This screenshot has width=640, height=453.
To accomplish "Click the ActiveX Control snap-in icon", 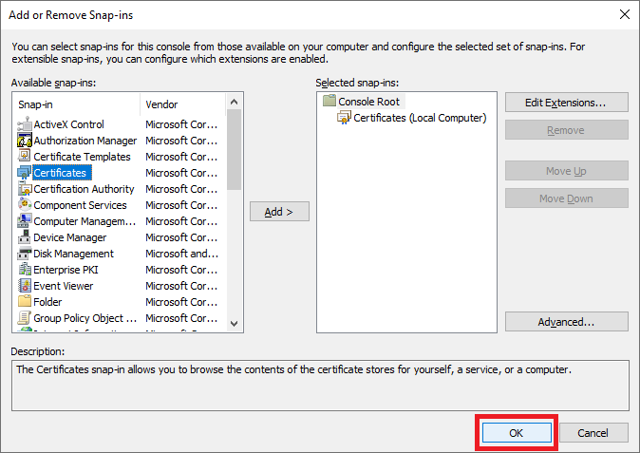I will coord(25,124).
